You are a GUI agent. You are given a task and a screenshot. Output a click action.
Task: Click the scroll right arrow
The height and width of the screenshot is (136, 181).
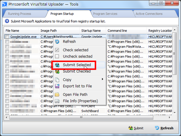(169, 118)
